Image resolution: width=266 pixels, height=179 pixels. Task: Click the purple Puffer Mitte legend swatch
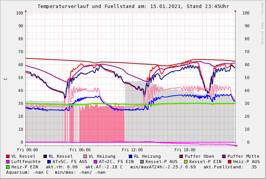[224, 156]
